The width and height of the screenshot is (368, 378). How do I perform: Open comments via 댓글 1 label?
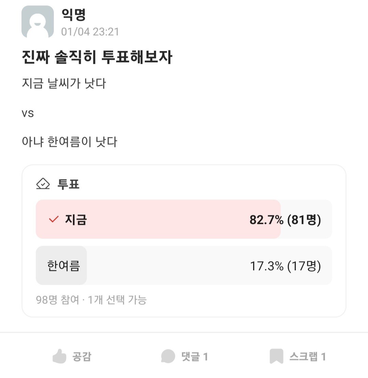[x=195, y=357]
